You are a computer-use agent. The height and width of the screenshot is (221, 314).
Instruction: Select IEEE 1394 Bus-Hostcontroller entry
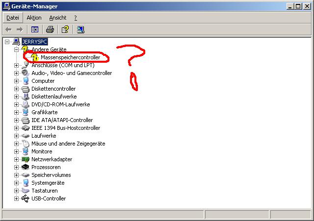pos(65,128)
